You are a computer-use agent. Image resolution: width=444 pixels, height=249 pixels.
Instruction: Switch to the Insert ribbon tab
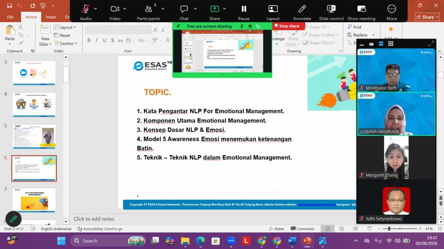pos(51,17)
